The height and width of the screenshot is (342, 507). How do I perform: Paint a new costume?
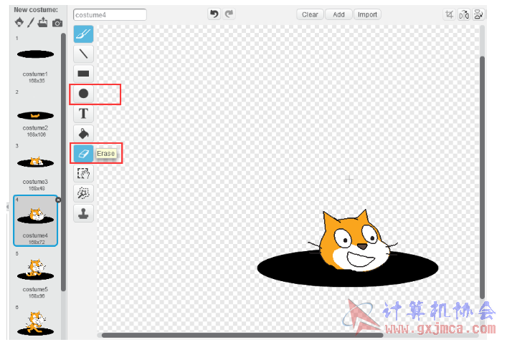click(31, 23)
